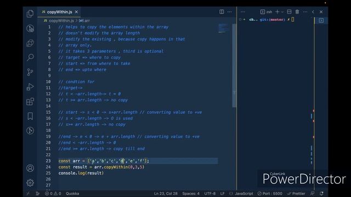Open the Accounts profile icon
Screen dimensions: 351x197
[x=30, y=168]
